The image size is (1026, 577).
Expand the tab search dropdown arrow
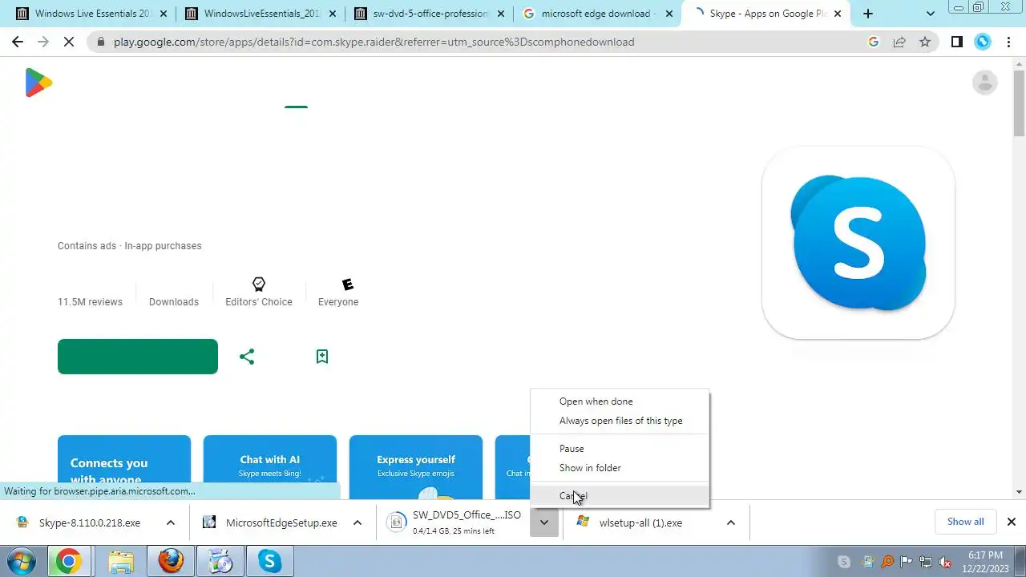tap(931, 14)
